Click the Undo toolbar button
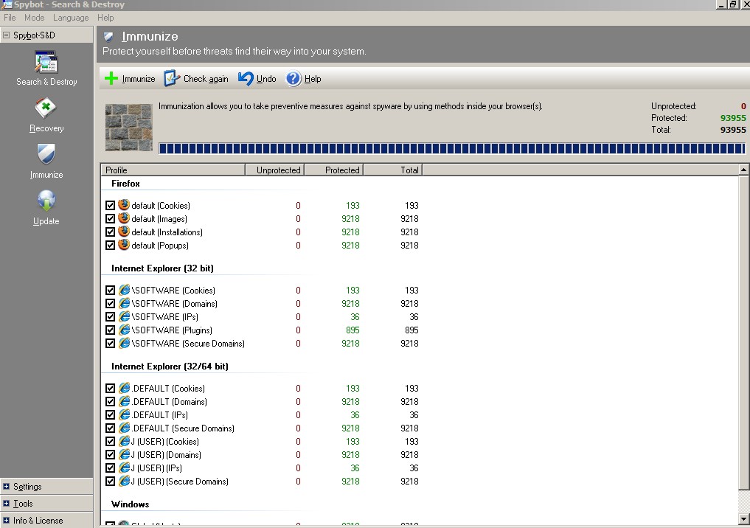750x528 pixels. click(257, 78)
